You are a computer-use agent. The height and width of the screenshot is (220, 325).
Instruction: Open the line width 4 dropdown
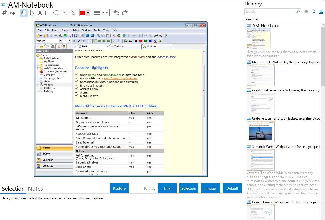pyautogui.click(x=105, y=13)
